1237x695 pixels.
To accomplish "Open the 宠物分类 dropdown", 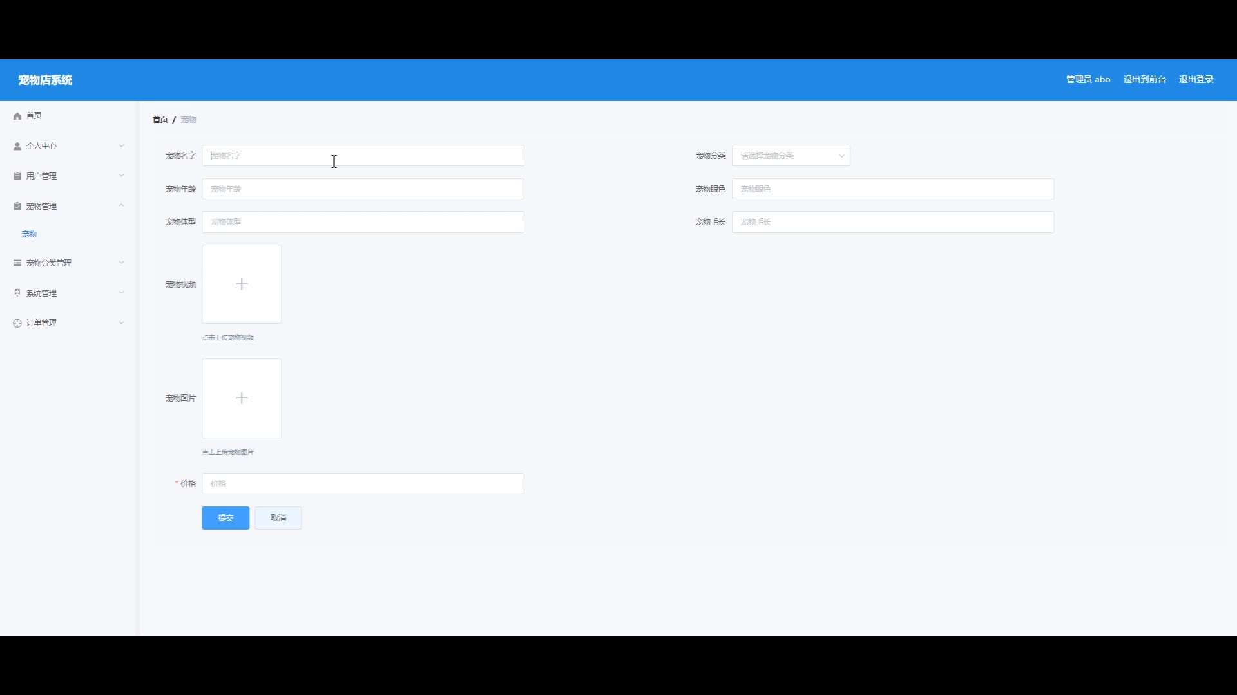I will [791, 156].
